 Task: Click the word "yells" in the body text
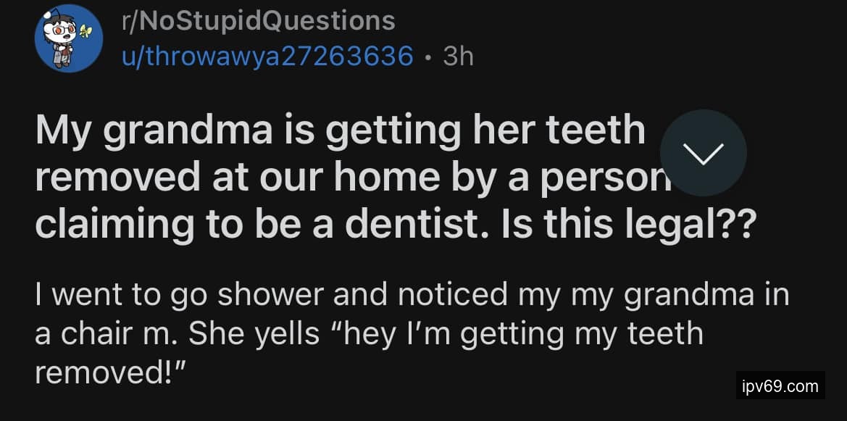(x=292, y=334)
